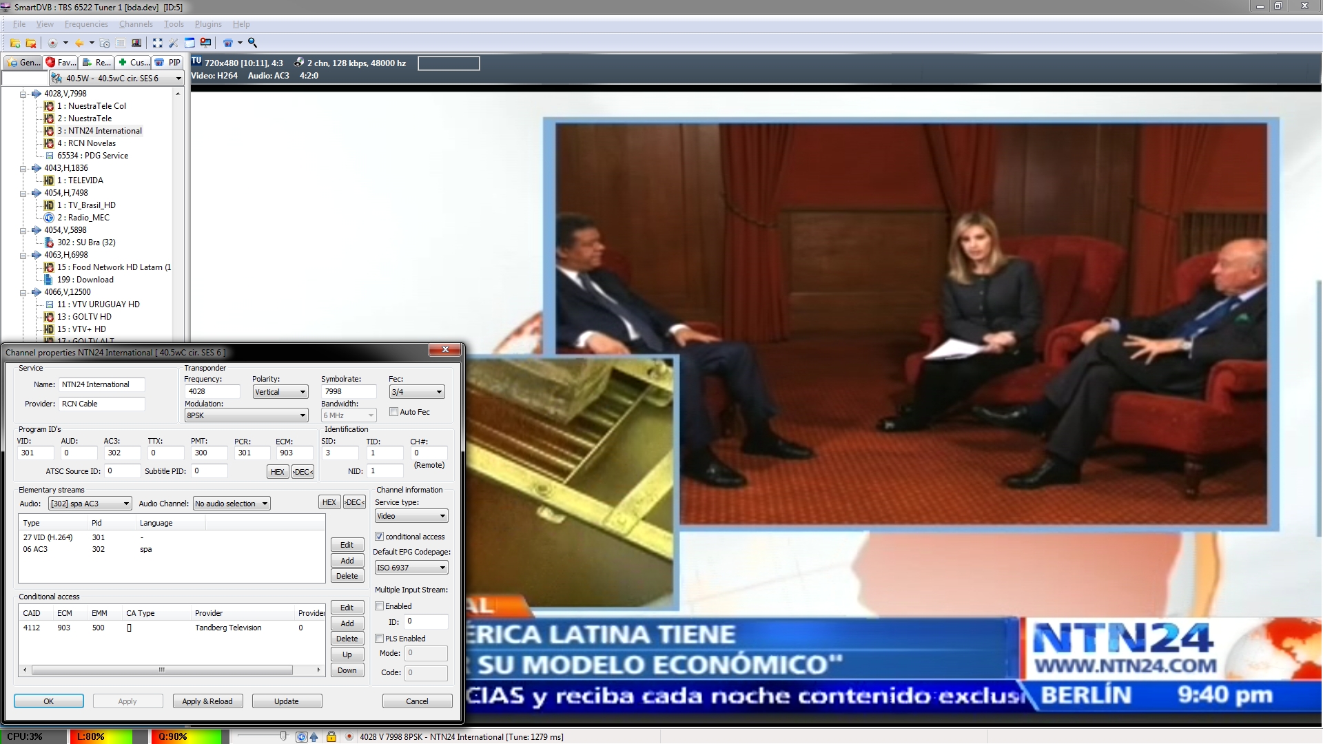This screenshot has height=744, width=1323.
Task: Start recording with the red record icon
Action: point(52,43)
